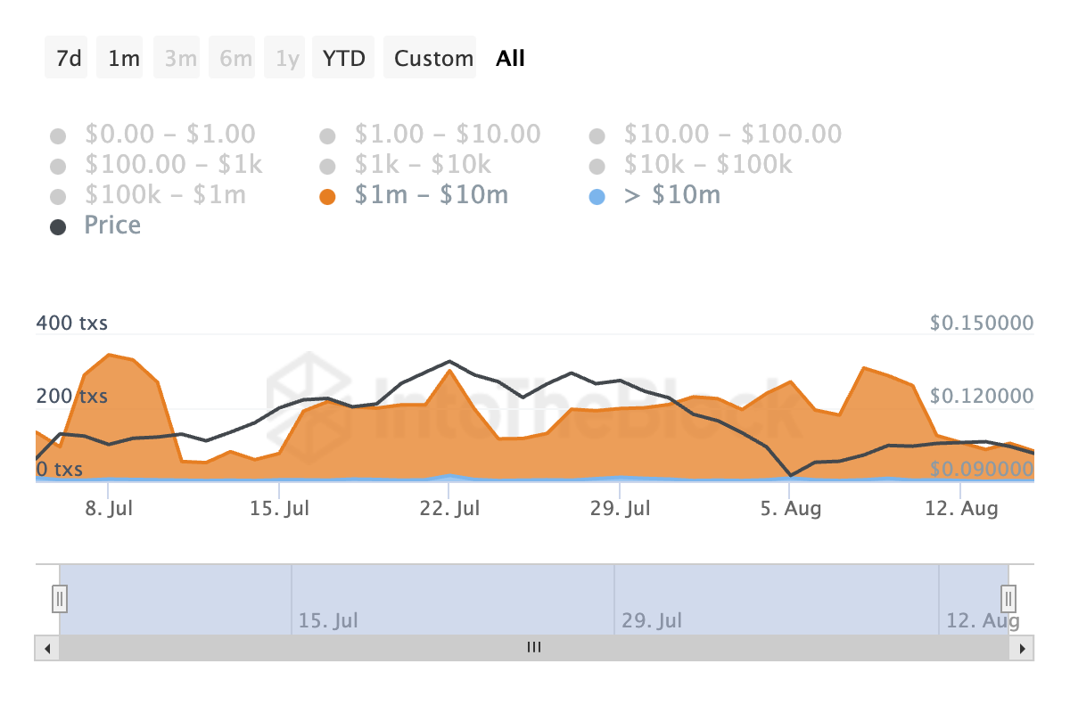Select the 1m time range
This screenshot has width=1070, height=713.
coord(123,59)
